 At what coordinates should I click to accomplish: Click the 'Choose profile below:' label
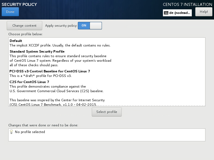[x=25, y=34]
